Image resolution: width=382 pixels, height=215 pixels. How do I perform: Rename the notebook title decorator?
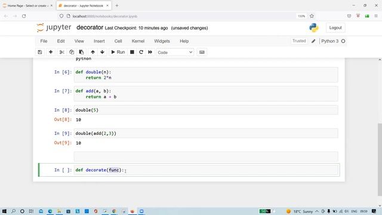point(90,27)
